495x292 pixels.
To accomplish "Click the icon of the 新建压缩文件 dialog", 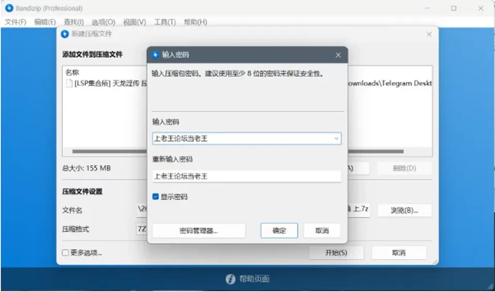I will tap(65, 34).
